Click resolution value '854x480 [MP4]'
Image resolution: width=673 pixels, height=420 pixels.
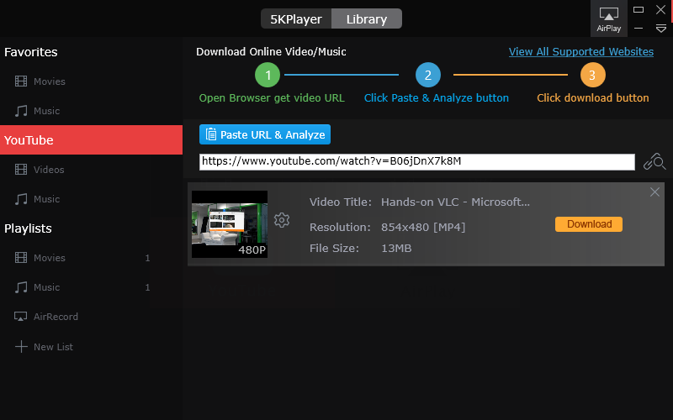(423, 227)
